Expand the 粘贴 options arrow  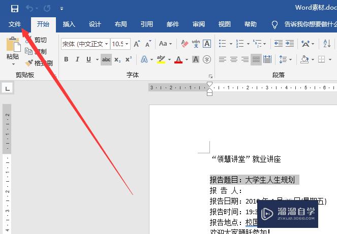tap(13, 64)
